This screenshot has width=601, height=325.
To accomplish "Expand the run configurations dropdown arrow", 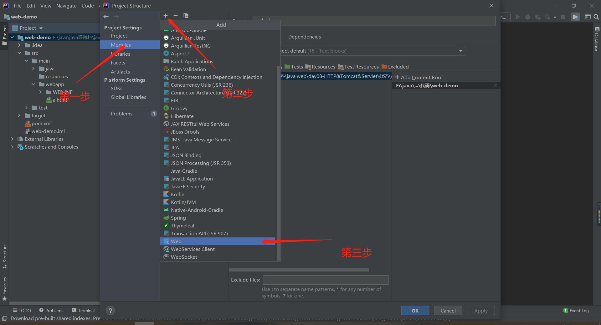I will [555, 17].
